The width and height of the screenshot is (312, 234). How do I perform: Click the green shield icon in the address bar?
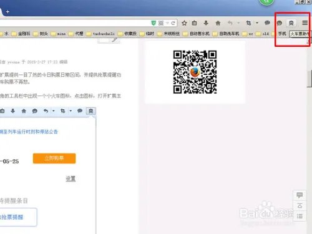pyautogui.click(x=154, y=23)
